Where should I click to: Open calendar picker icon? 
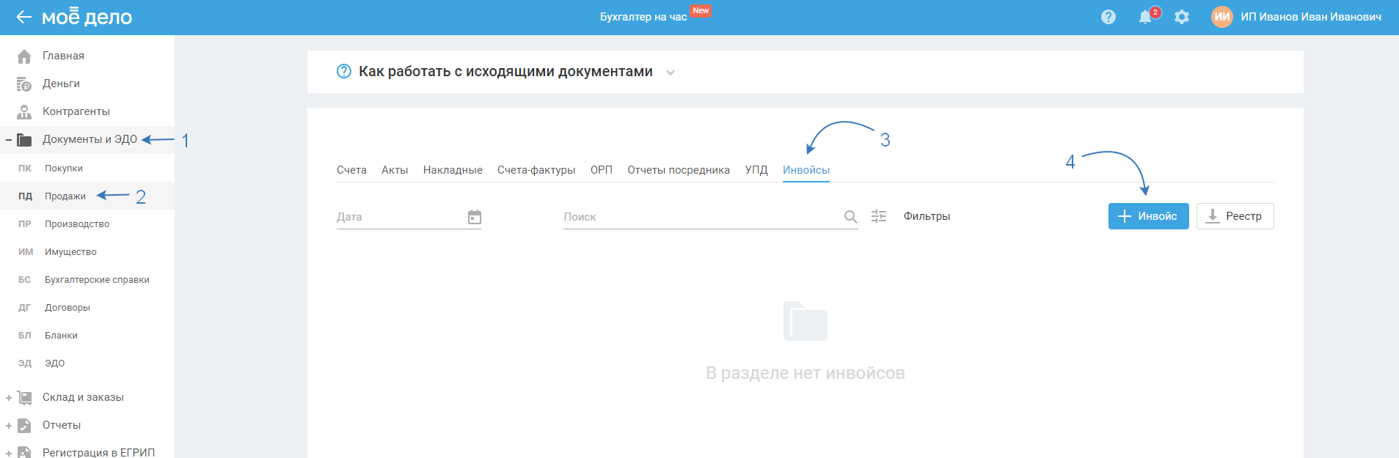pyautogui.click(x=475, y=217)
